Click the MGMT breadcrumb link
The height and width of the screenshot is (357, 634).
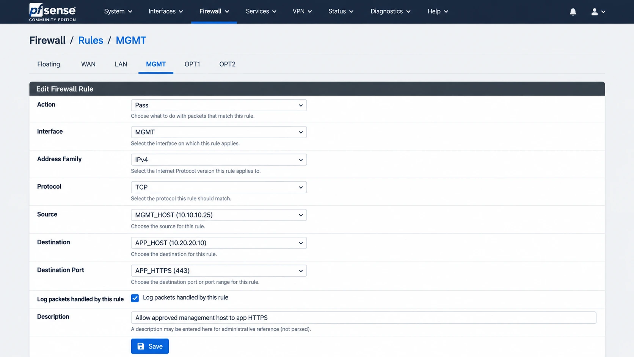(x=131, y=40)
